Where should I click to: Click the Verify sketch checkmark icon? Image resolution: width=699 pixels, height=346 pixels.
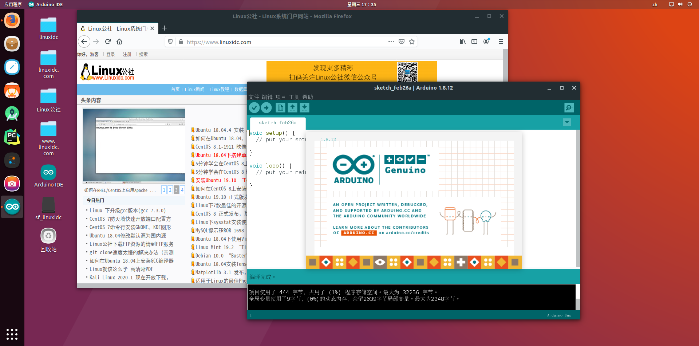click(254, 107)
